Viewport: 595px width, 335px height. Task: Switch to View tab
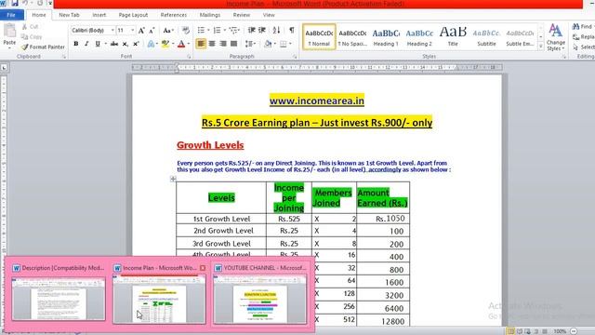(x=269, y=15)
